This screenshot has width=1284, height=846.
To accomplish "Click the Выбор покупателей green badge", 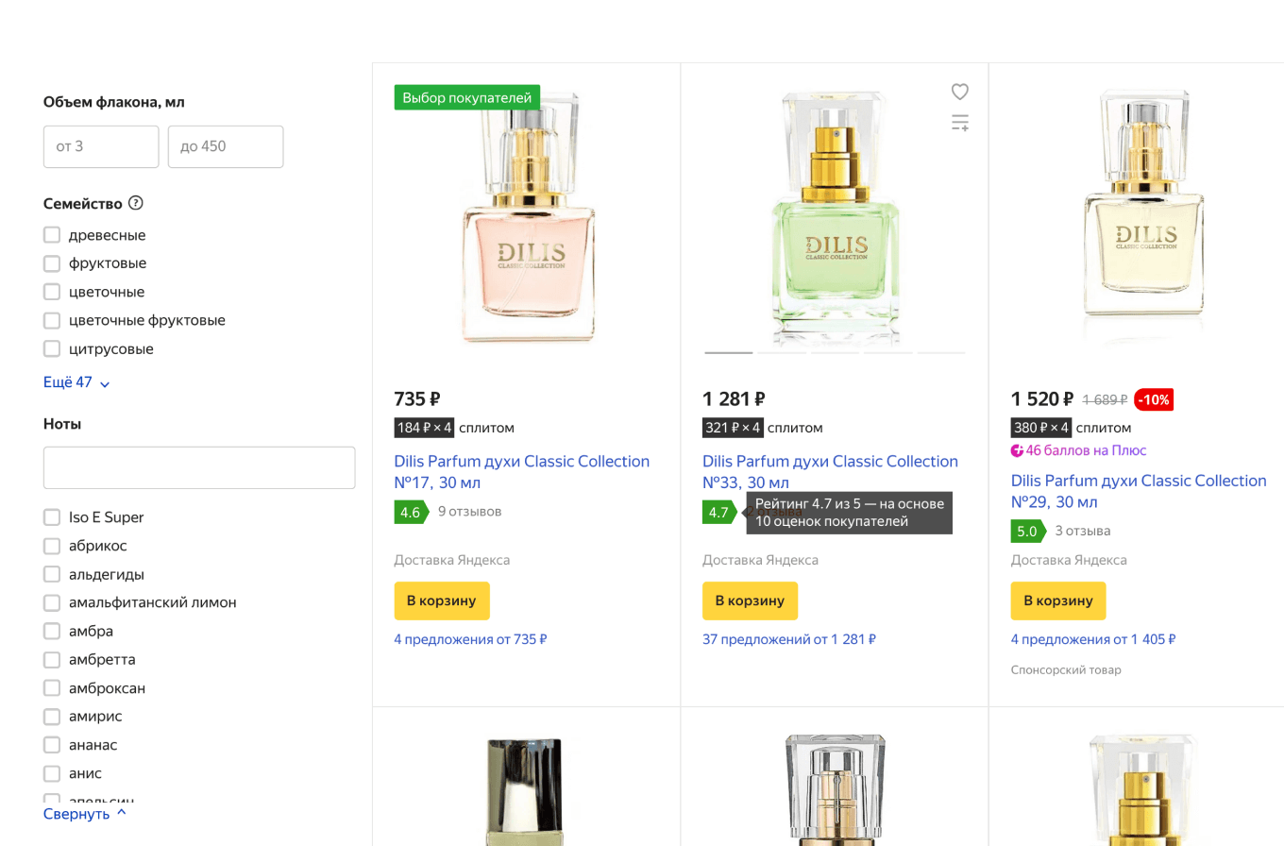I will tap(467, 96).
